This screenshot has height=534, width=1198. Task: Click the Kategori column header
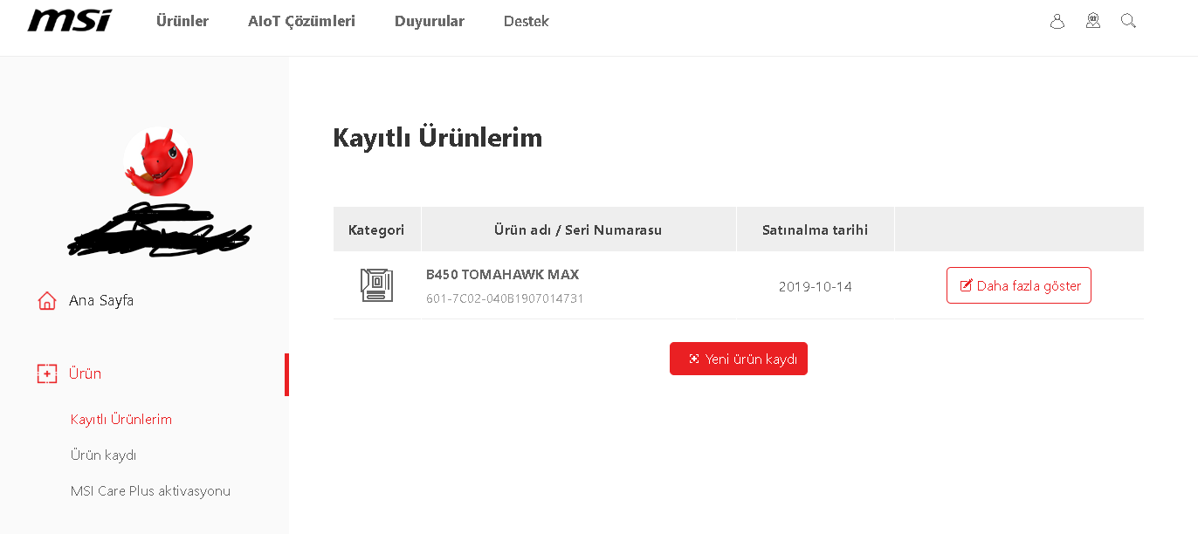click(x=376, y=230)
